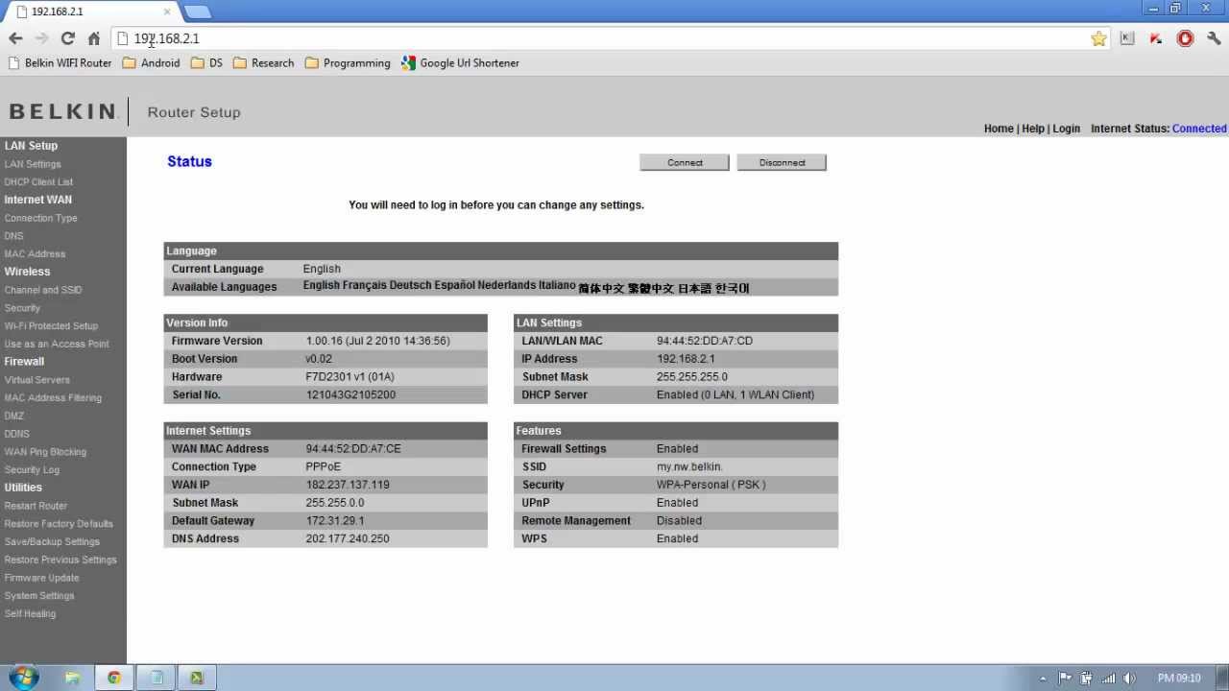Image resolution: width=1229 pixels, height=691 pixels.
Task: Go to the browser home page
Action: click(93, 38)
